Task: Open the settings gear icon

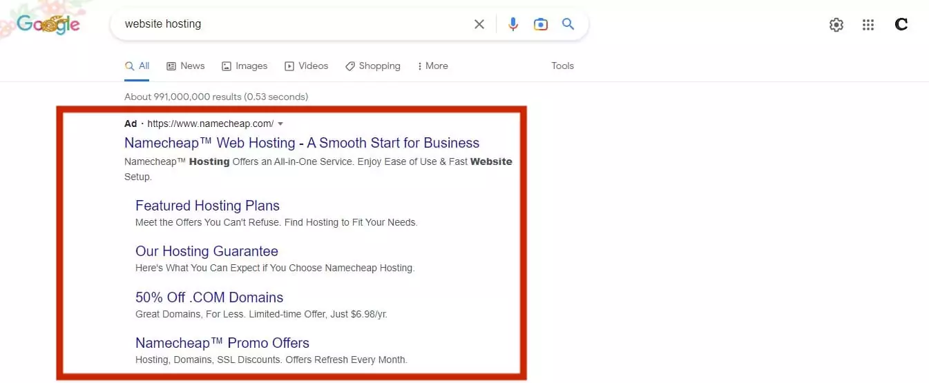Action: (x=836, y=25)
